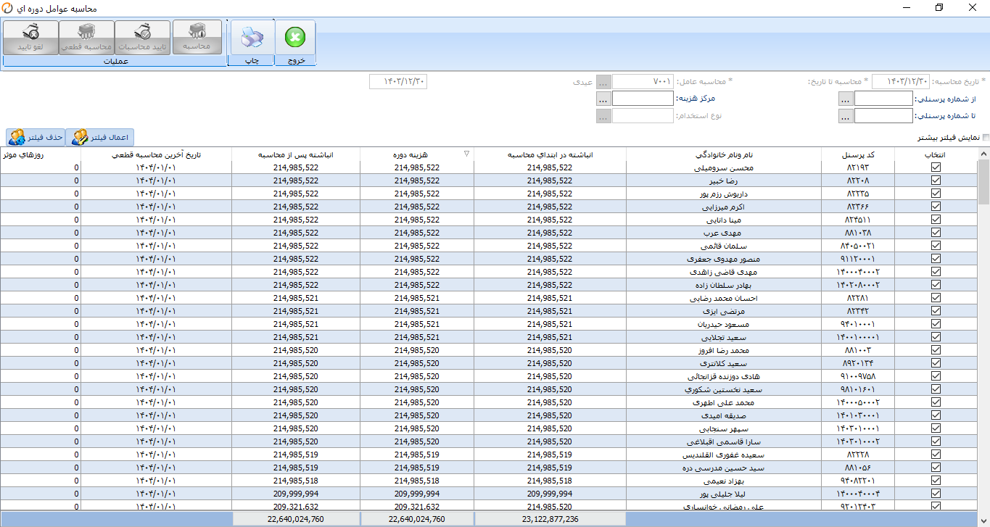
Task: Select the name cell مینا دانایی
Action: click(723, 220)
